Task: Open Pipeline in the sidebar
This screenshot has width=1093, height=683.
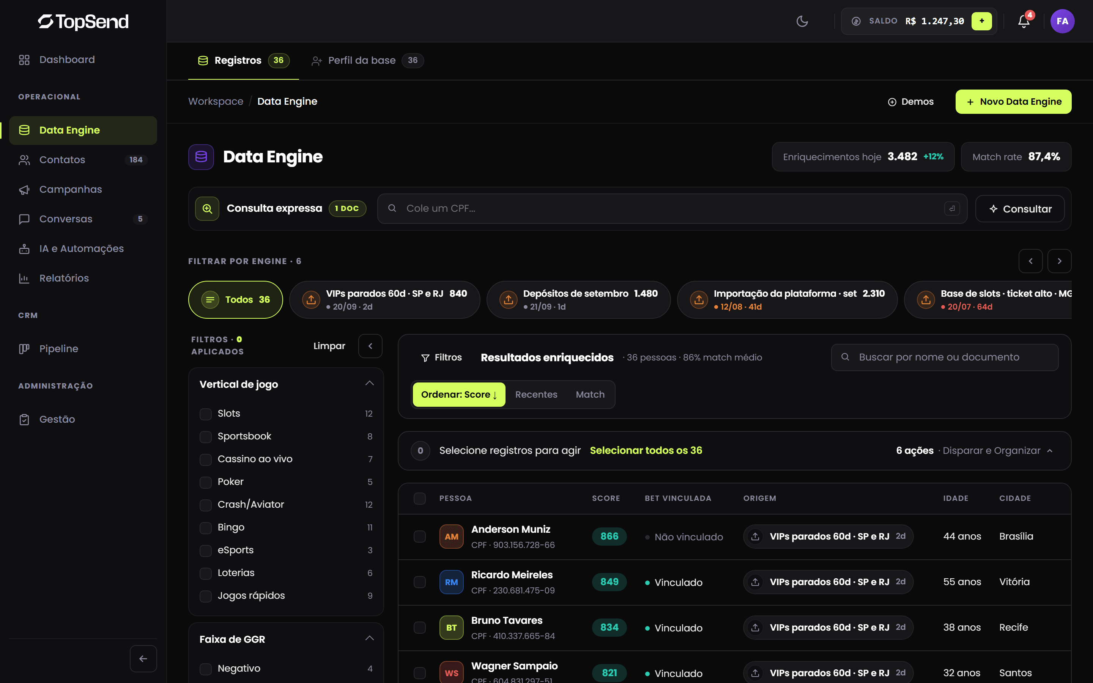Action: tap(83, 349)
